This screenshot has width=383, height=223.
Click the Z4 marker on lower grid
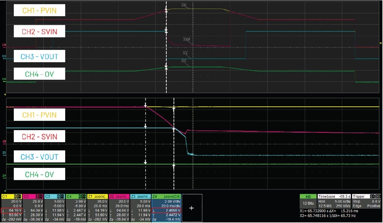pyautogui.click(x=4, y=175)
